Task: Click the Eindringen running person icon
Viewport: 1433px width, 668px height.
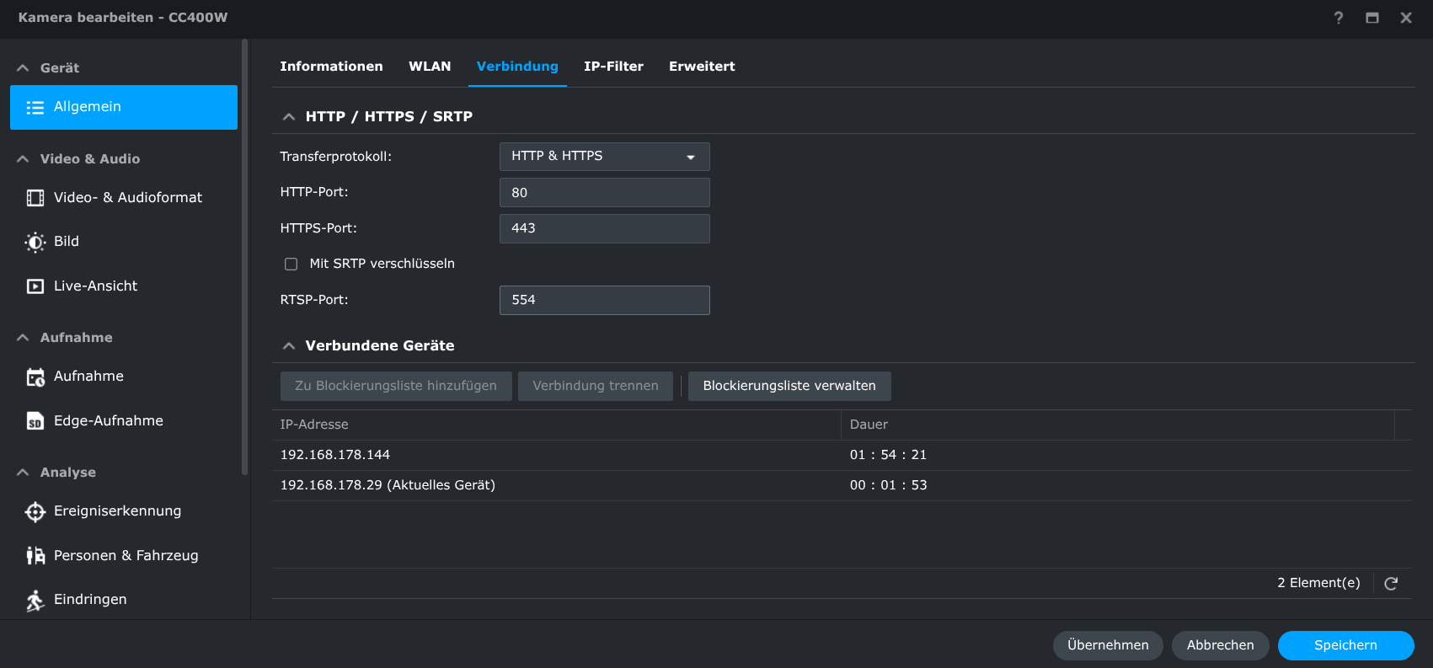Action: 35,600
